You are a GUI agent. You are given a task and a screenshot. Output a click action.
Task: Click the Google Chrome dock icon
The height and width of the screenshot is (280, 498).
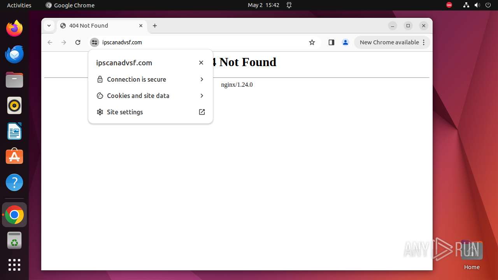point(14,215)
